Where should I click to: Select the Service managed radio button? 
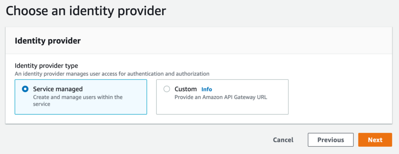[x=25, y=89]
